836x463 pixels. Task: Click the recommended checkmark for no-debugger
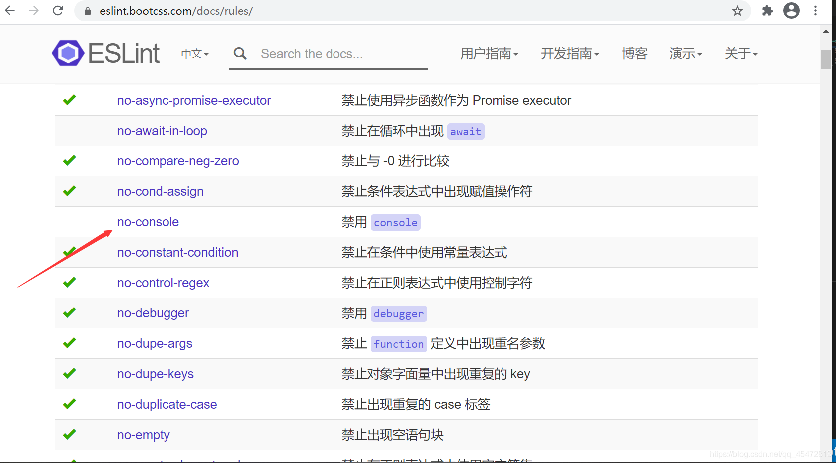coord(69,312)
